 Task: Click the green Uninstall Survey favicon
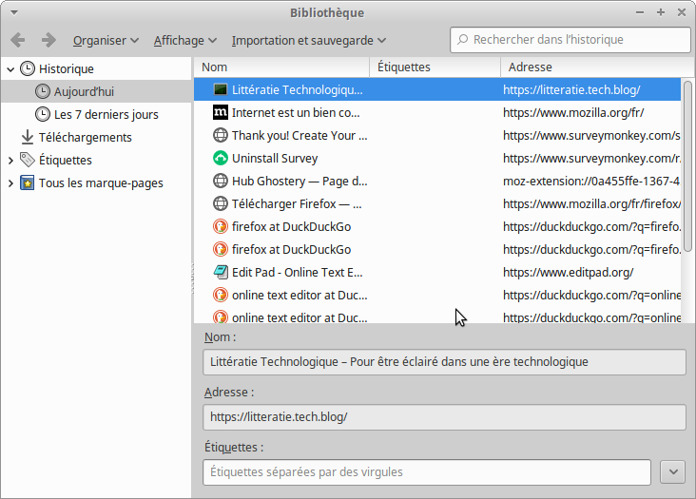pos(221,158)
